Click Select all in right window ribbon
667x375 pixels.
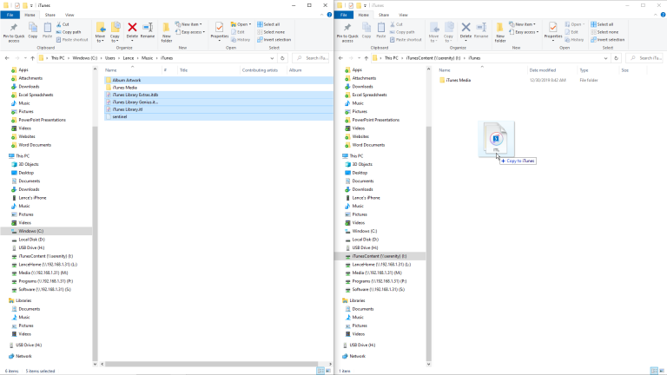tap(602, 24)
